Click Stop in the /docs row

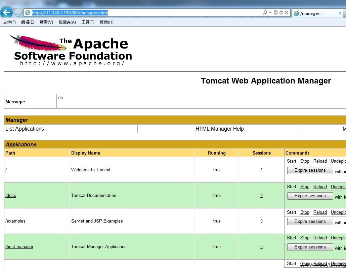point(305,187)
